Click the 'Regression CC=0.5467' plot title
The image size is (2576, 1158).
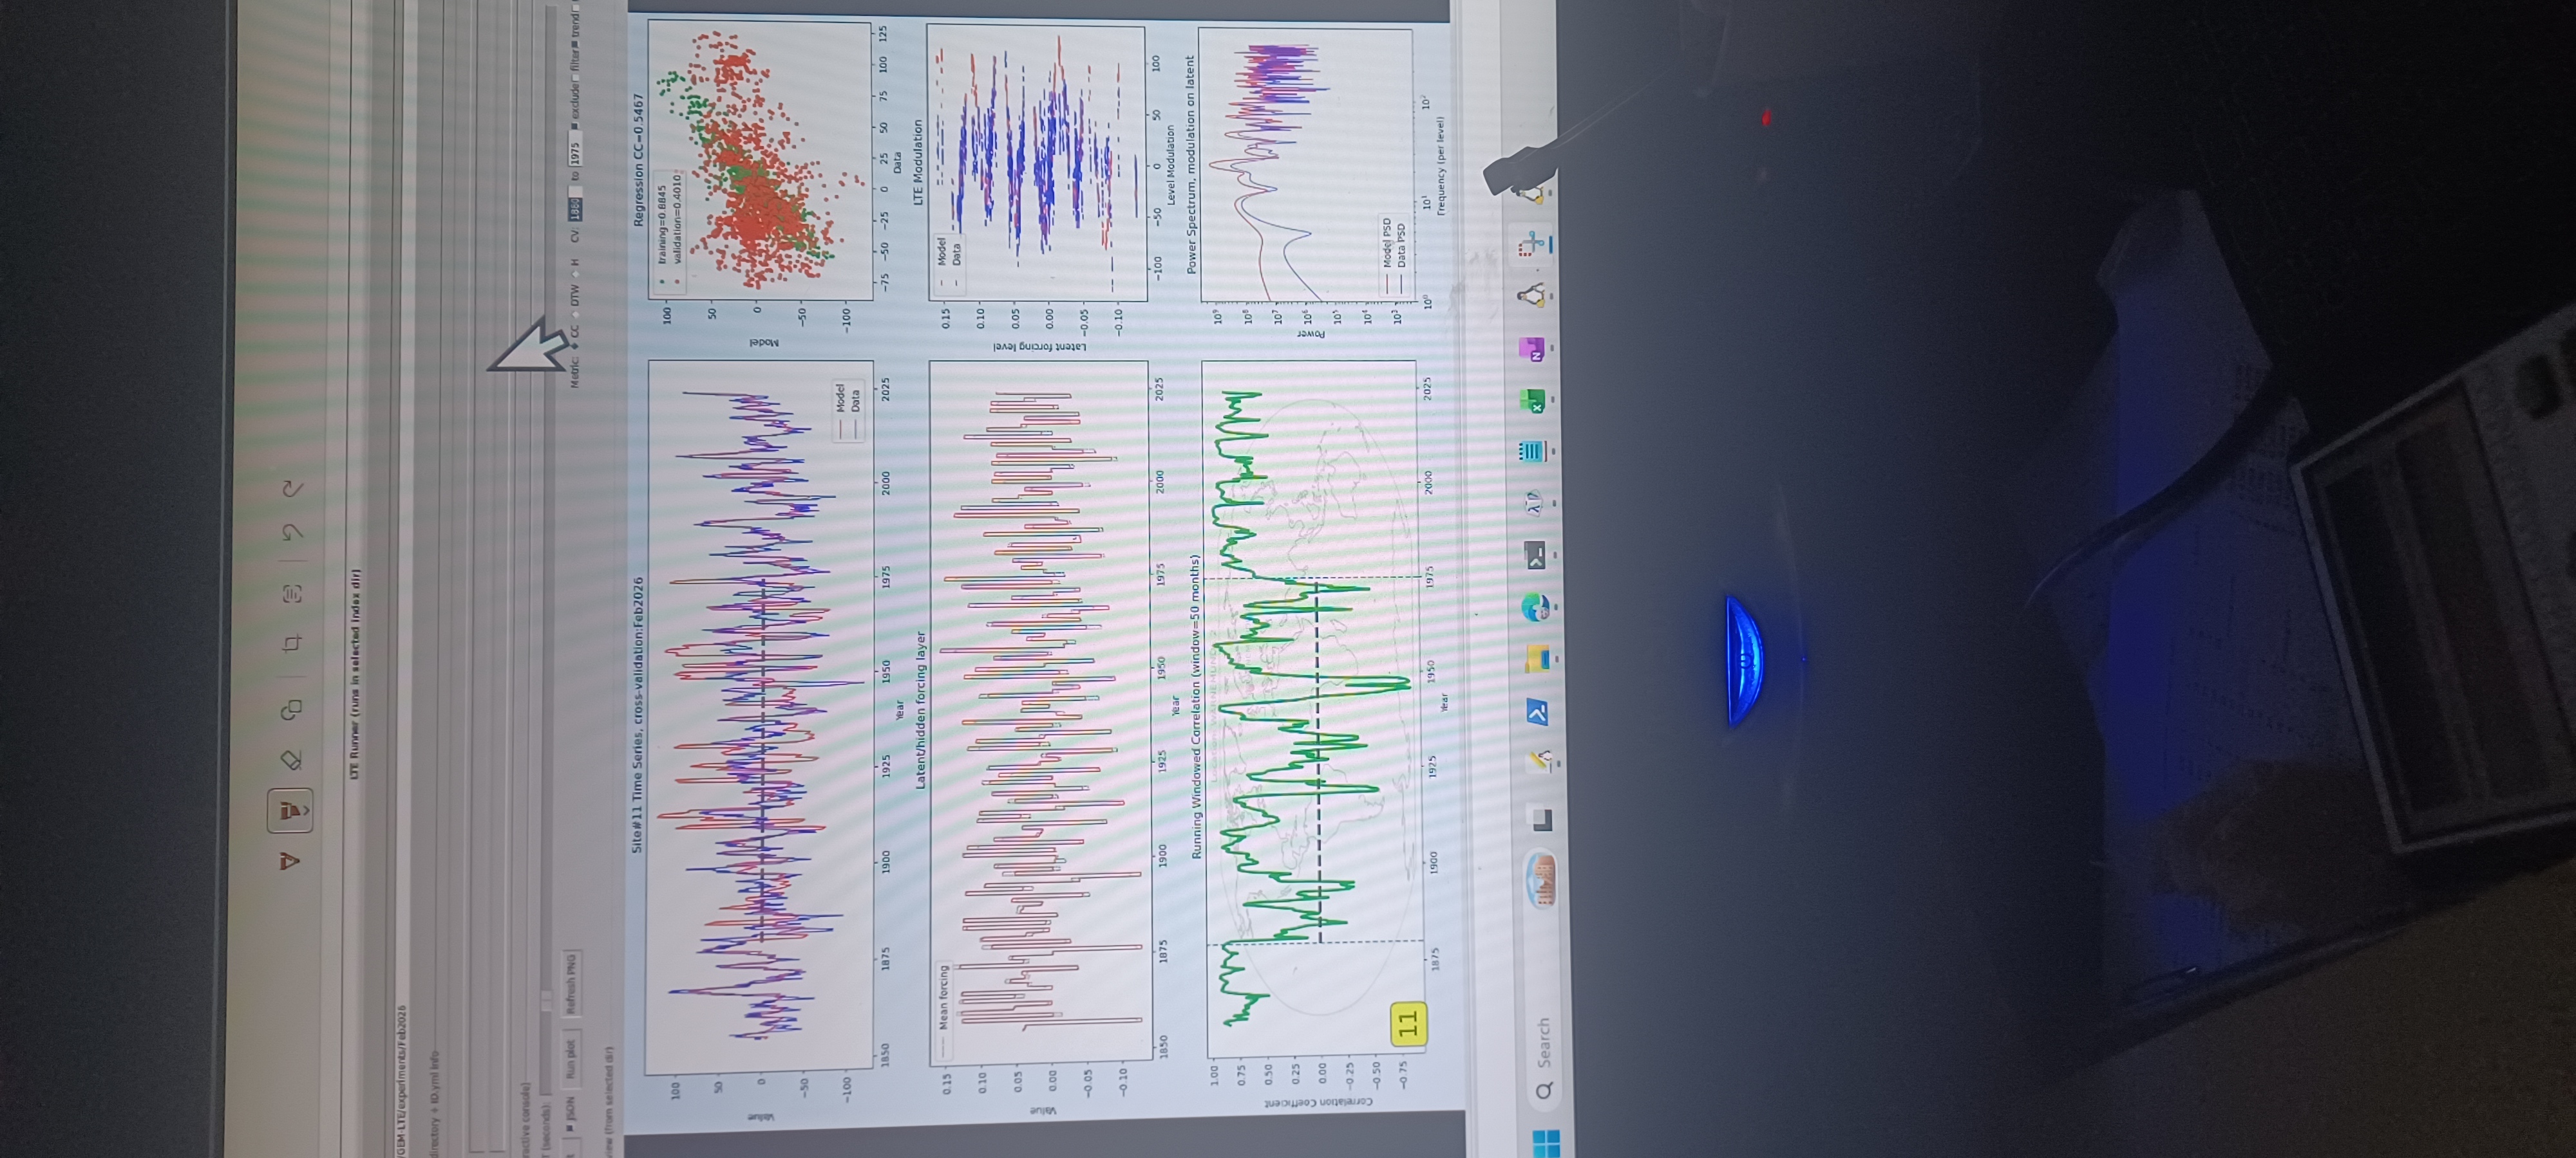tap(638, 161)
